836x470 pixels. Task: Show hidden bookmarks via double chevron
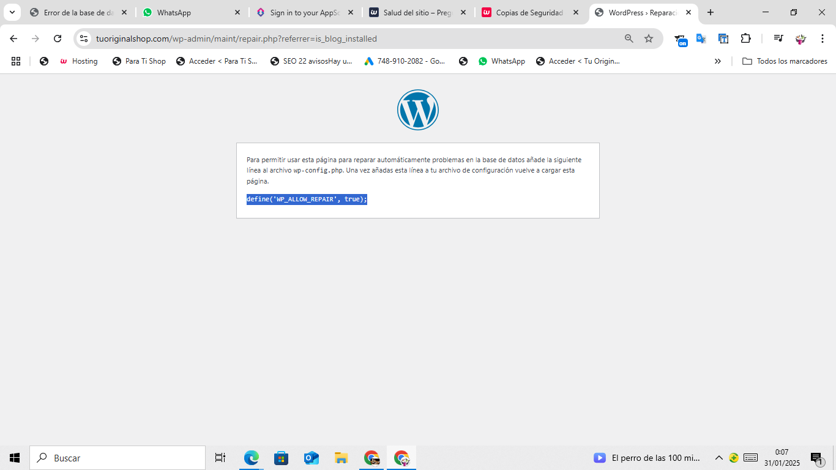click(718, 61)
